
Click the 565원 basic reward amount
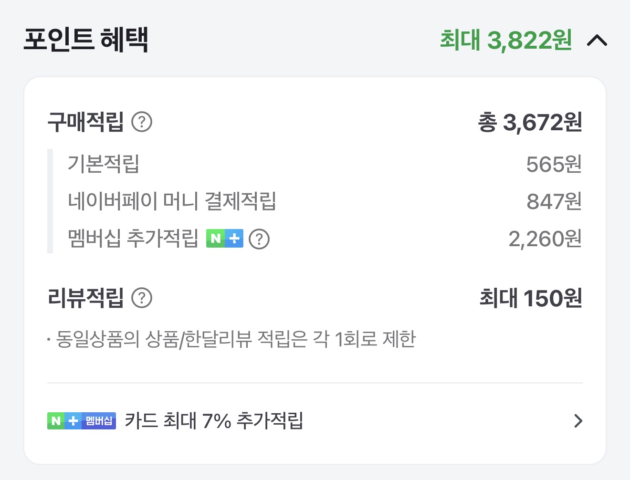click(x=554, y=165)
